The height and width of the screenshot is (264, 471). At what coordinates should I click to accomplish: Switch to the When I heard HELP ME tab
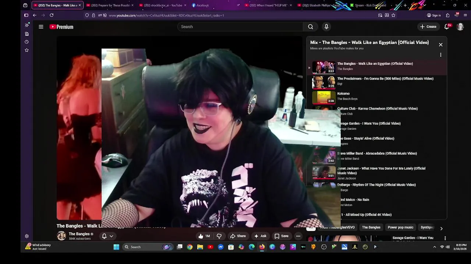pyautogui.click(x=268, y=5)
